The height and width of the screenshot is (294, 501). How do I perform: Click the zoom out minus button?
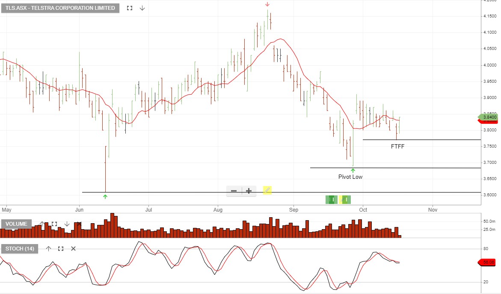coord(234,190)
